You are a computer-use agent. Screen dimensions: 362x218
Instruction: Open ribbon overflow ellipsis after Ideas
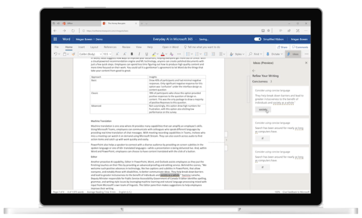pyautogui.click(x=306, y=54)
